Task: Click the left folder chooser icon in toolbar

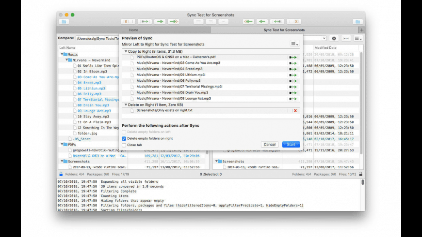Action: click(64, 22)
